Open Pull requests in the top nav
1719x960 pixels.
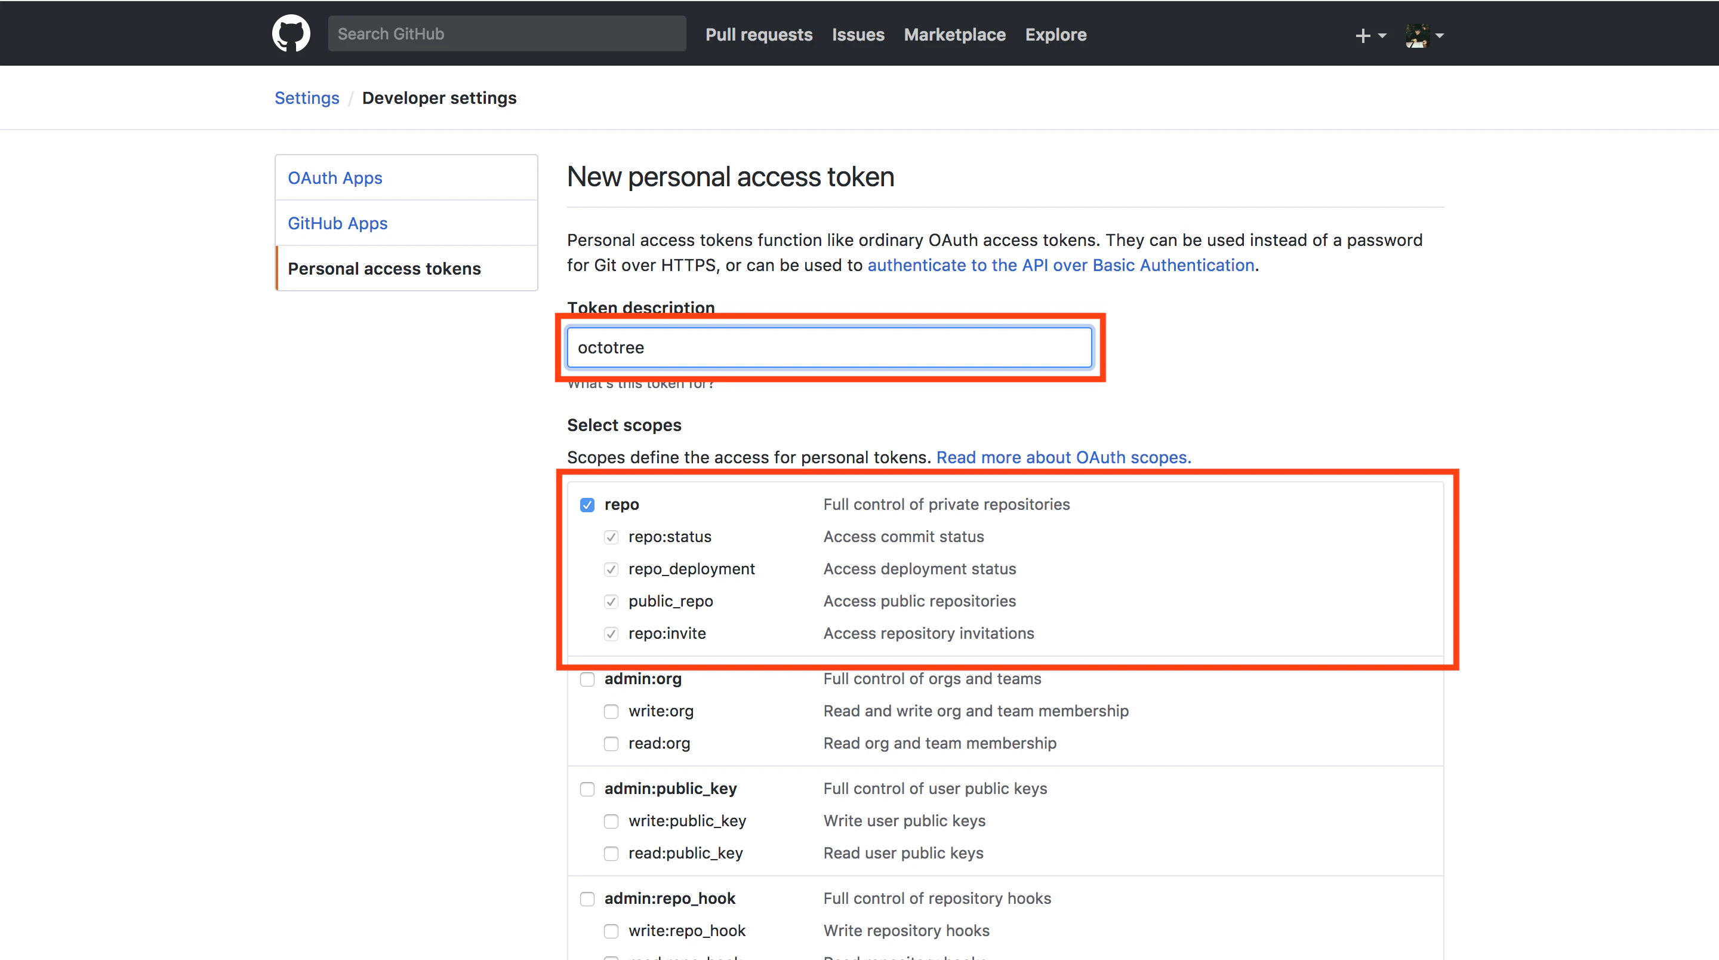(759, 35)
